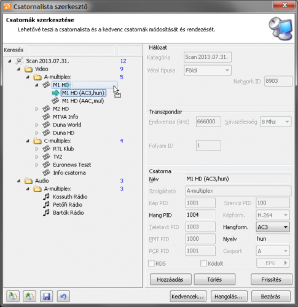Click the music note icon of Petőfi Rádió

[x=46, y=204]
